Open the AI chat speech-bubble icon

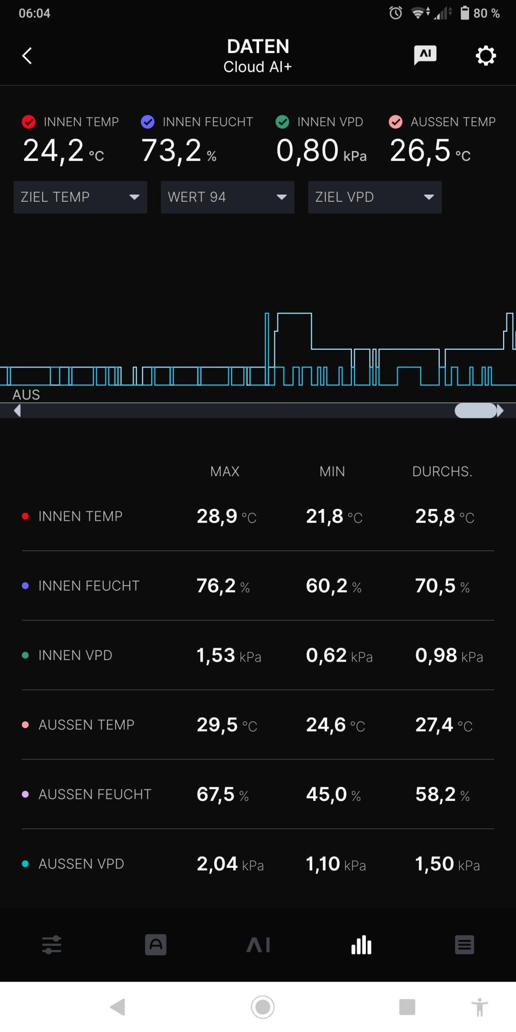(425, 55)
